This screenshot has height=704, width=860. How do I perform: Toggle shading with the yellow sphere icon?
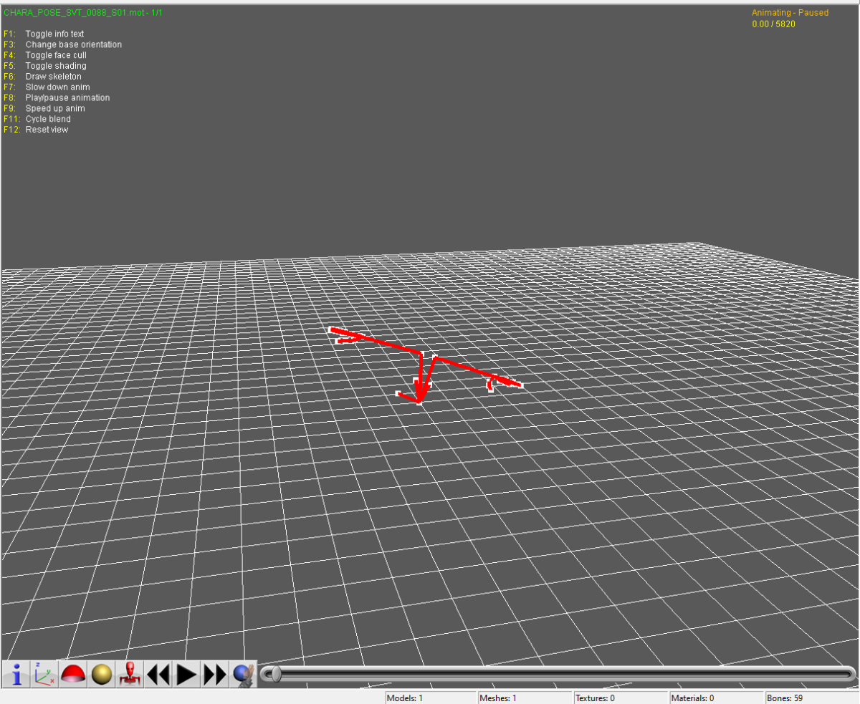pos(101,674)
